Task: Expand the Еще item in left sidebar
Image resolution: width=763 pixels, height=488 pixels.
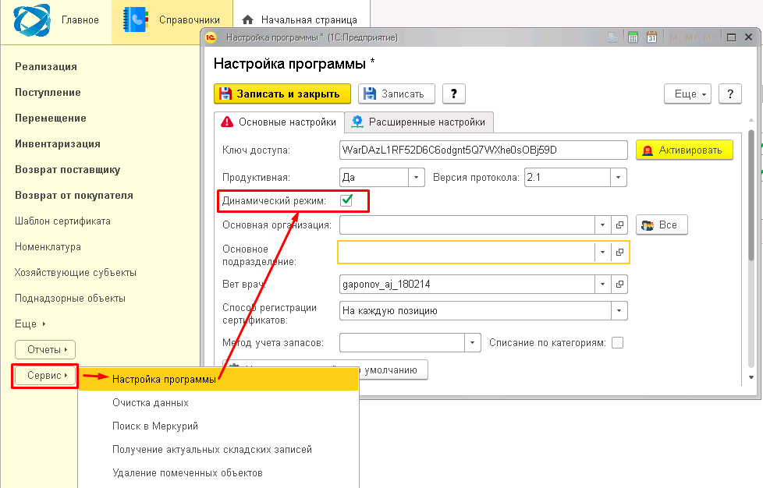Action: click(x=30, y=324)
